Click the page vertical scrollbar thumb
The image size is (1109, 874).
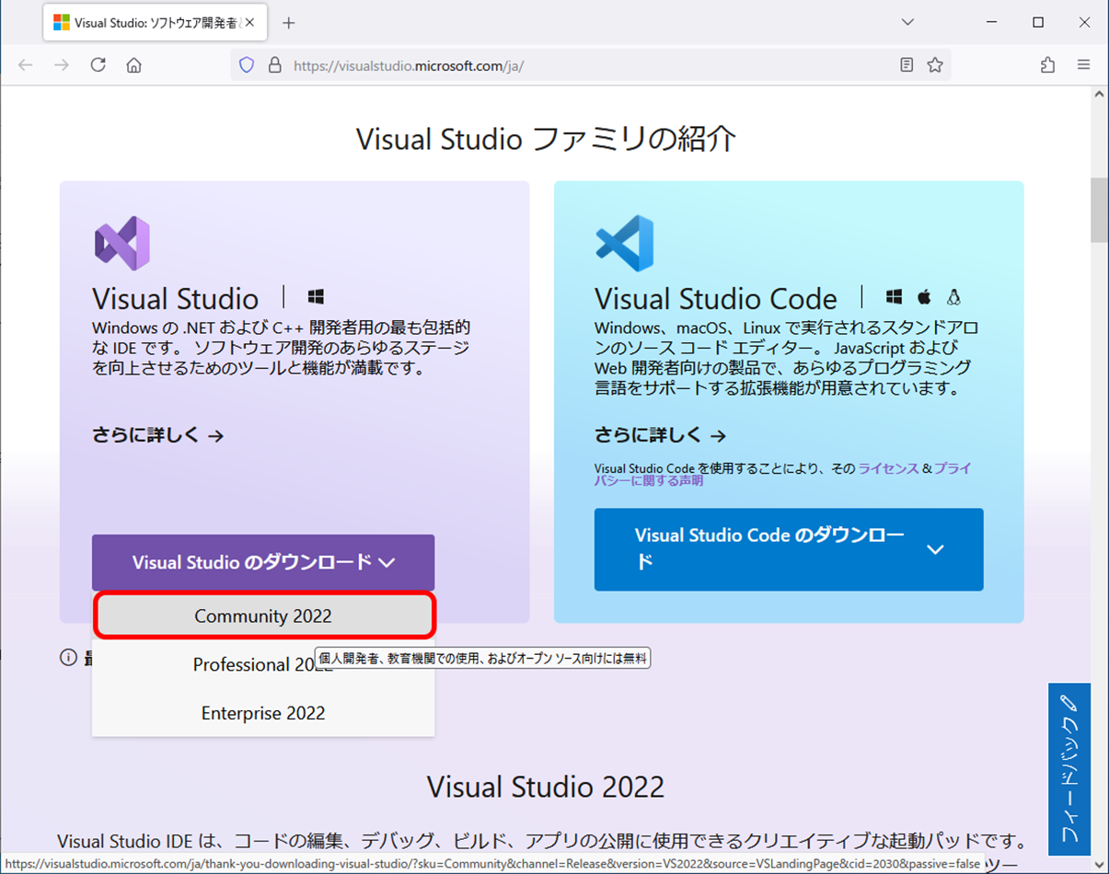point(1099,210)
